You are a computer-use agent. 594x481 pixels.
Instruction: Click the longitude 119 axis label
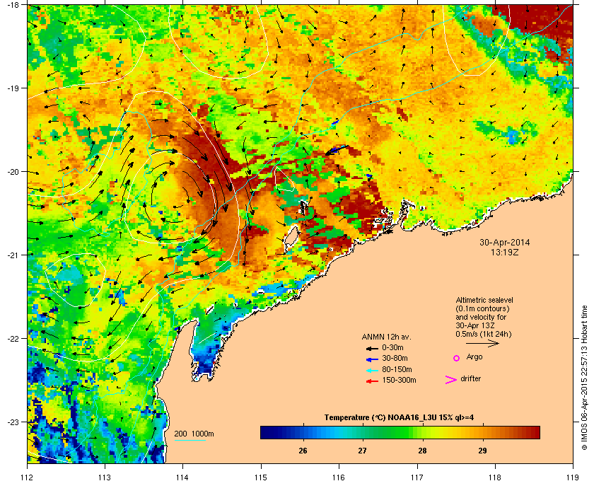pos(573,477)
